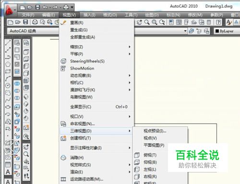The height and width of the screenshot is (184, 240).
Task: Open the 编辑(E) menu
Action: (x=48, y=15)
